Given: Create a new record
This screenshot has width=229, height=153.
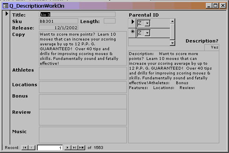Looking at the screenshot, I should [x=81, y=148].
